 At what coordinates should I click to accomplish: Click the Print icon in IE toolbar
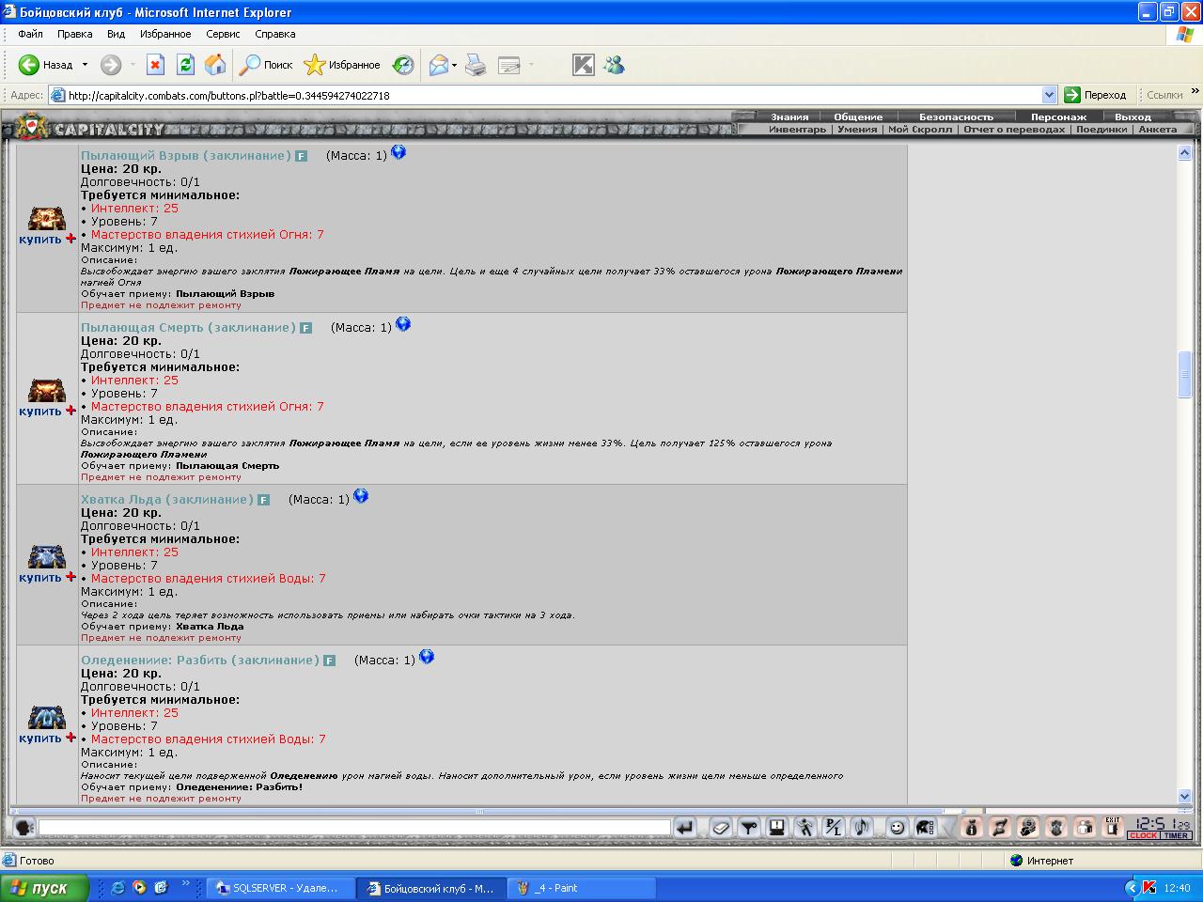477,65
